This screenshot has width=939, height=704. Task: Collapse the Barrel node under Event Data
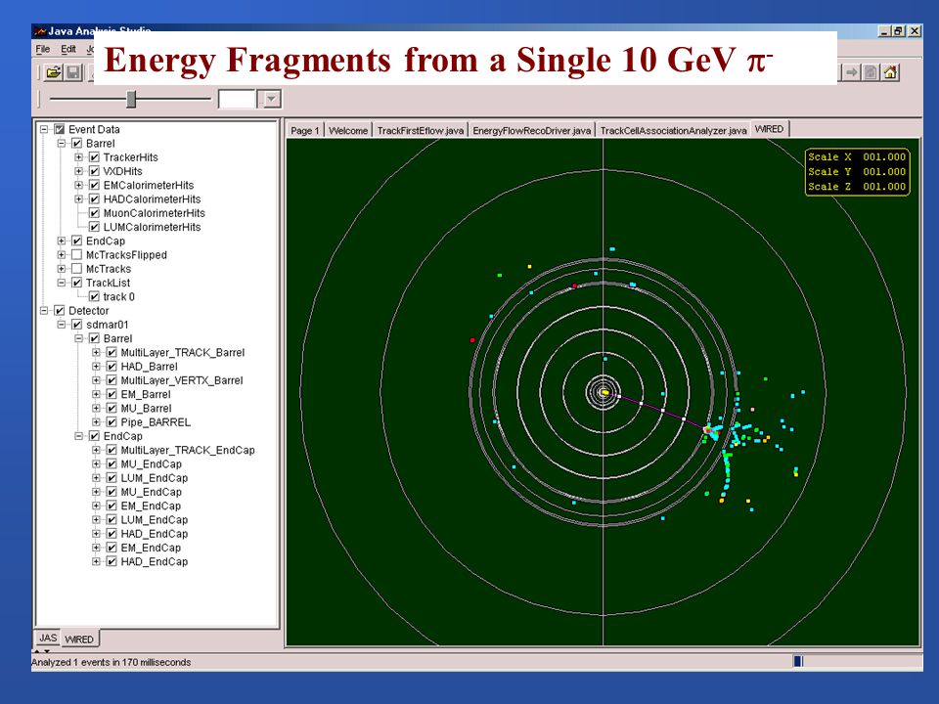[x=61, y=143]
